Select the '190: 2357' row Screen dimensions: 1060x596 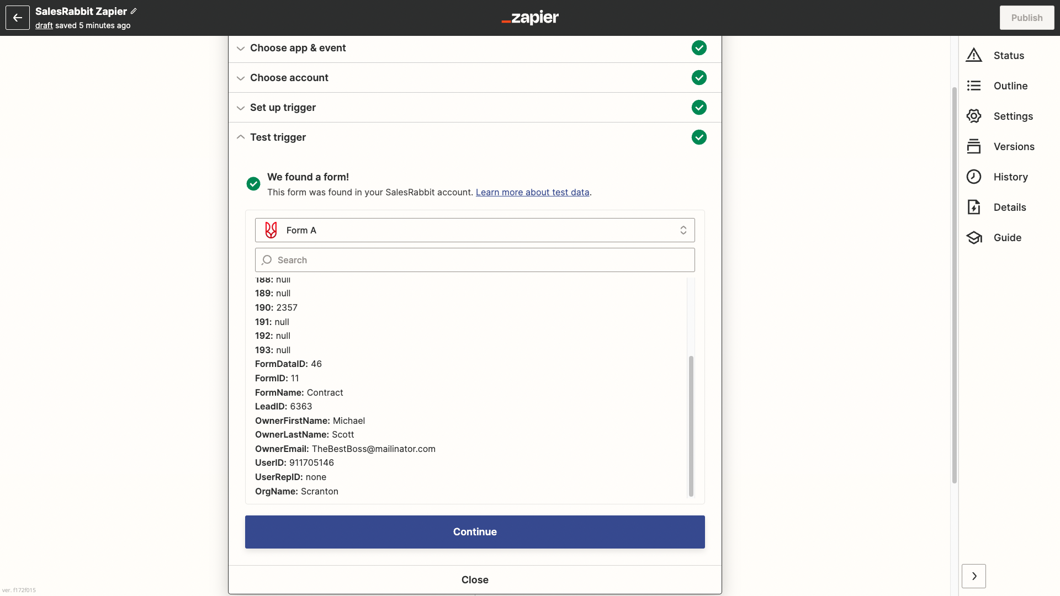276,307
